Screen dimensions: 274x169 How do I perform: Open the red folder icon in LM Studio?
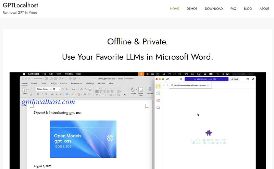coord(158,100)
